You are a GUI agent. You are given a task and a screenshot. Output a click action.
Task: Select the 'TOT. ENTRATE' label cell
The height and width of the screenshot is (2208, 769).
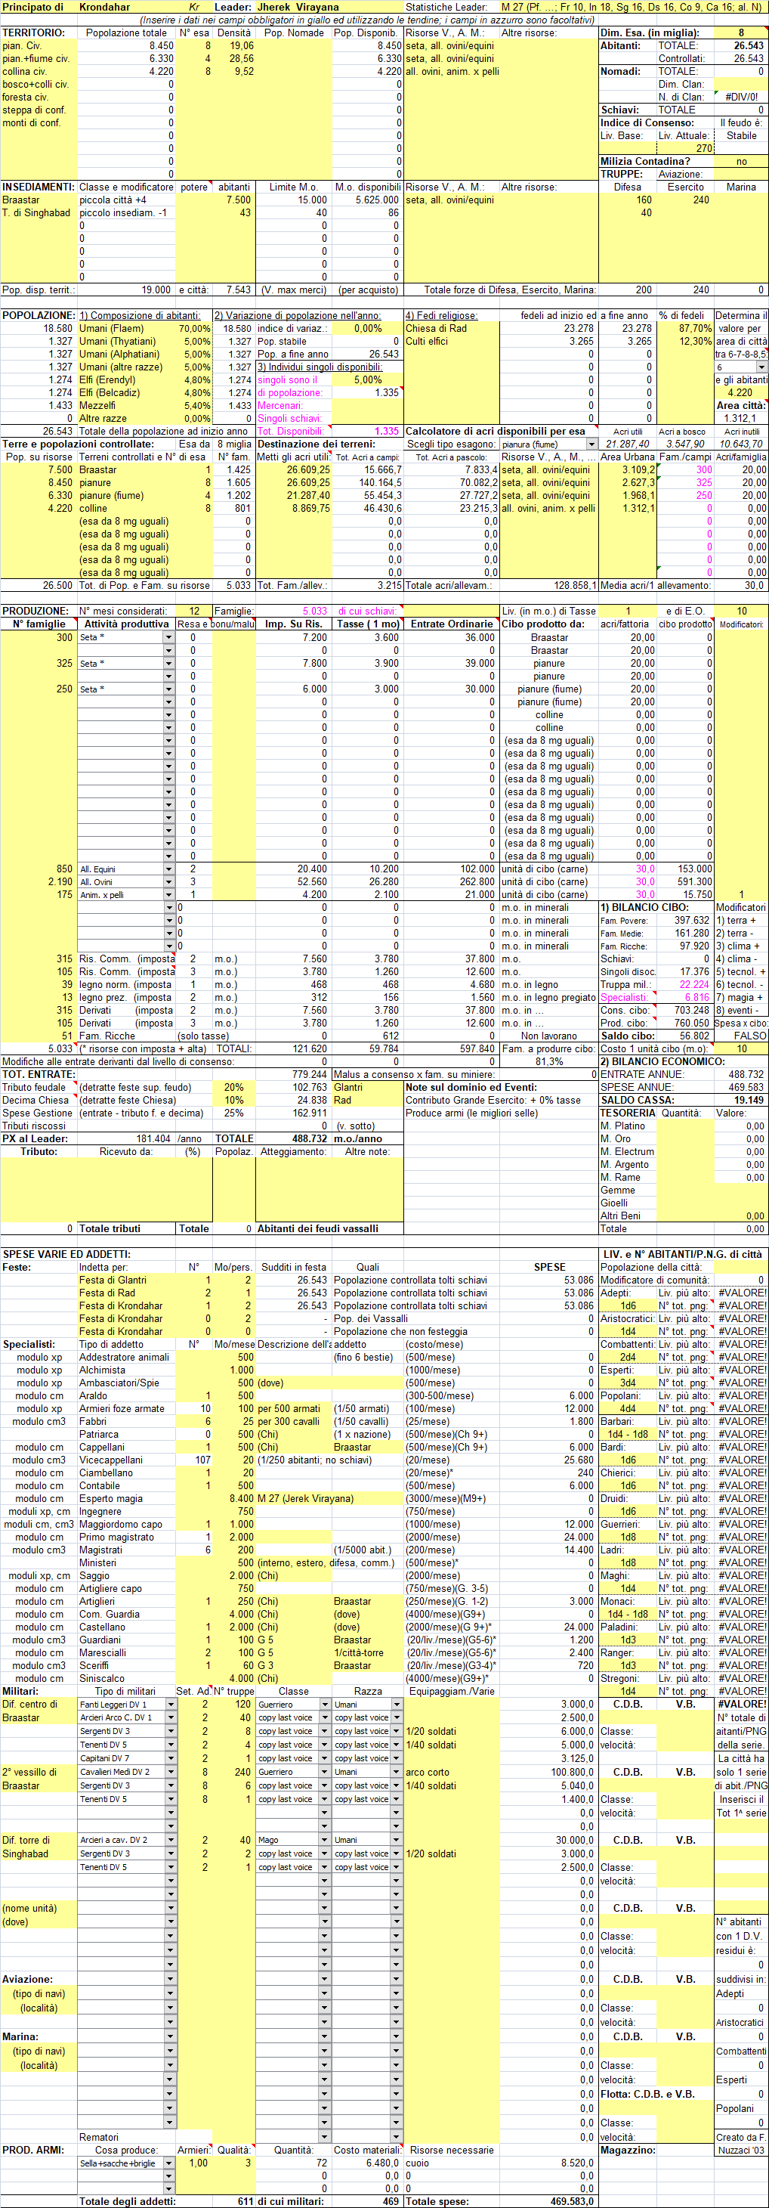39,1074
